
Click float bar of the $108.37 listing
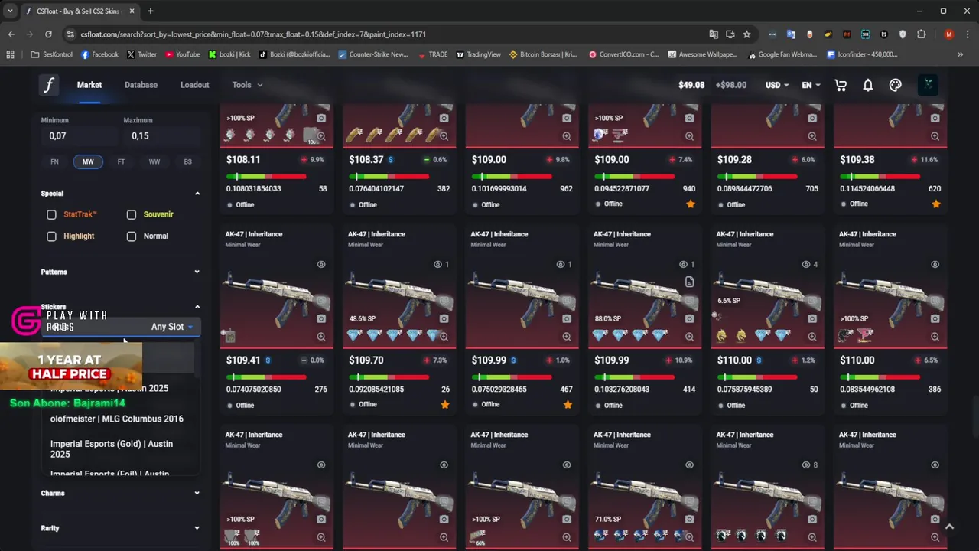coord(389,177)
